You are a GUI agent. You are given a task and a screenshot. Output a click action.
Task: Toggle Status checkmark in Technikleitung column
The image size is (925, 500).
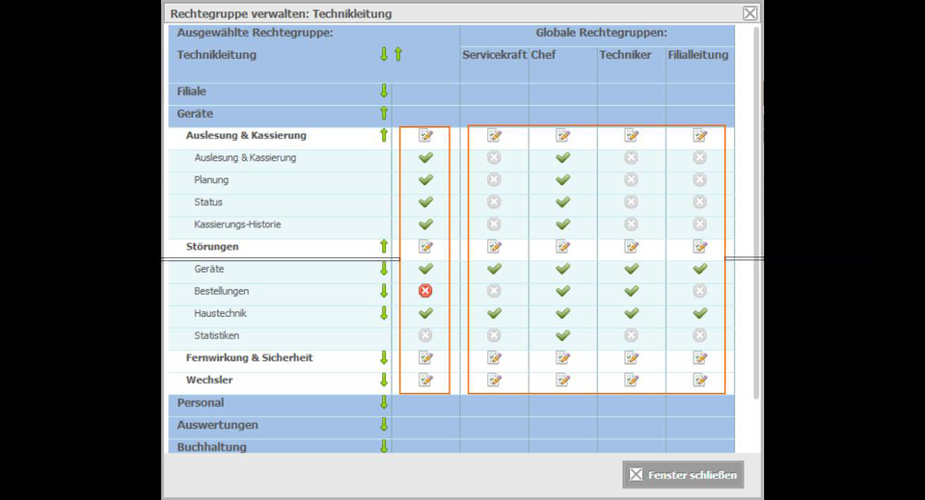425,202
